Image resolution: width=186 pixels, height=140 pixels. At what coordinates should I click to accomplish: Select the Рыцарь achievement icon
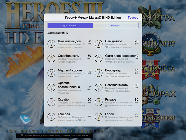click(x=99, y=102)
